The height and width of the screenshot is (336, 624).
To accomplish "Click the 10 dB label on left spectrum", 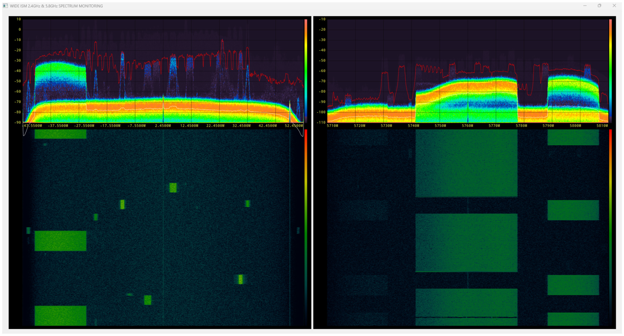I will pyautogui.click(x=19, y=19).
